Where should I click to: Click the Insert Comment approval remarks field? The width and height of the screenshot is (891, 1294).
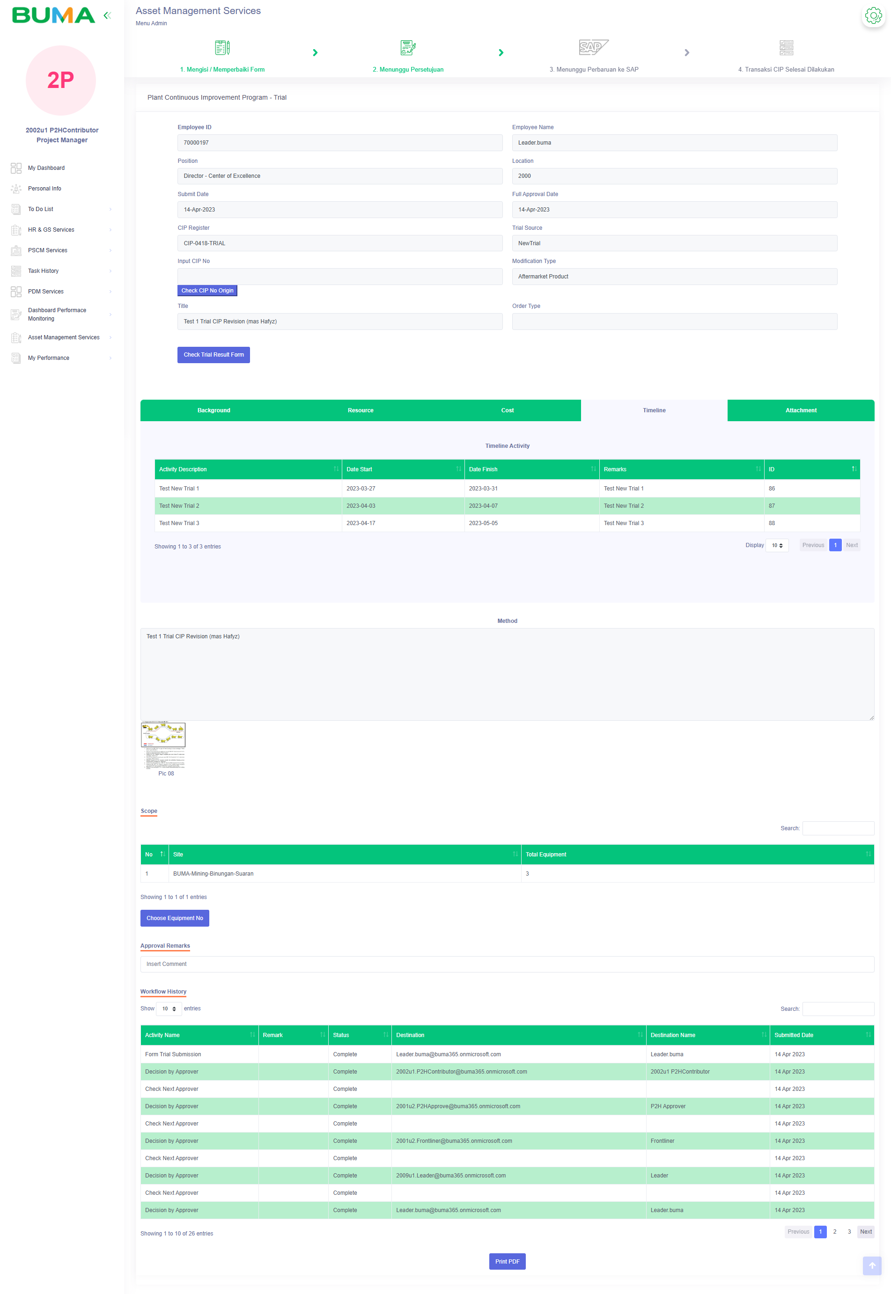click(x=507, y=964)
